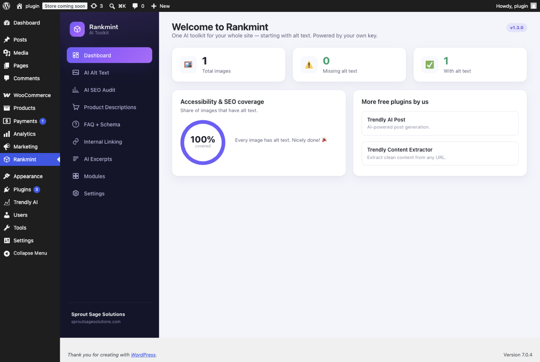Click the Modules grid icon
This screenshot has height=362, width=540.
click(76, 176)
